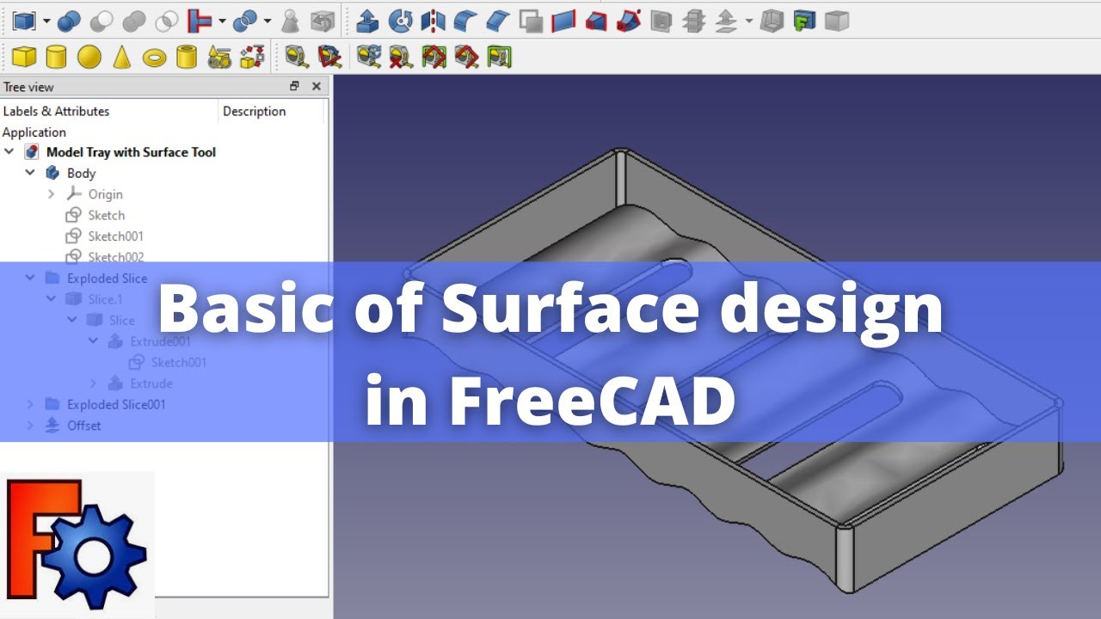Click the Boolean fragments split icon

click(245, 20)
